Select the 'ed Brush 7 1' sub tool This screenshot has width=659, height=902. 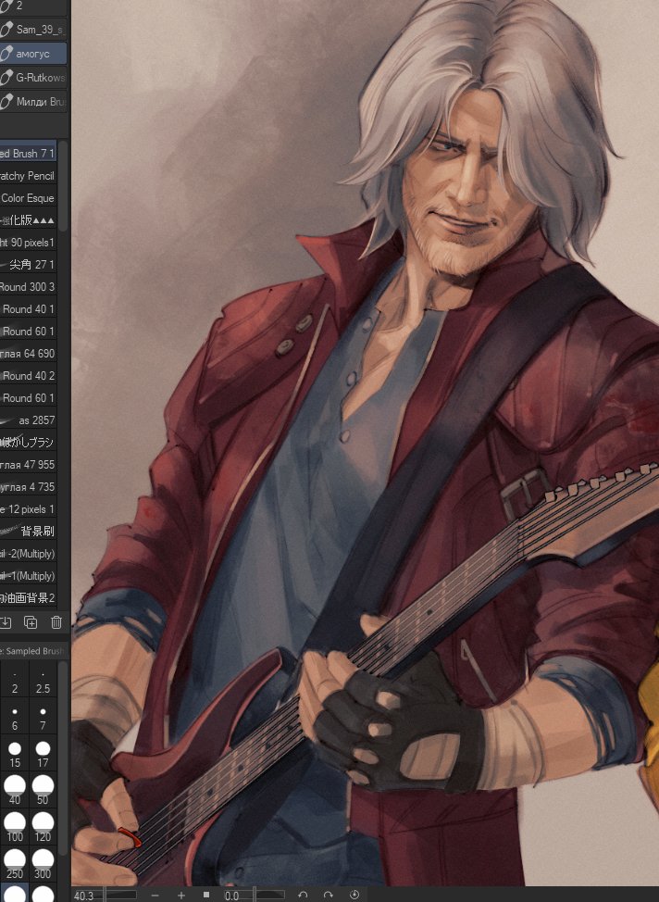pos(28,153)
